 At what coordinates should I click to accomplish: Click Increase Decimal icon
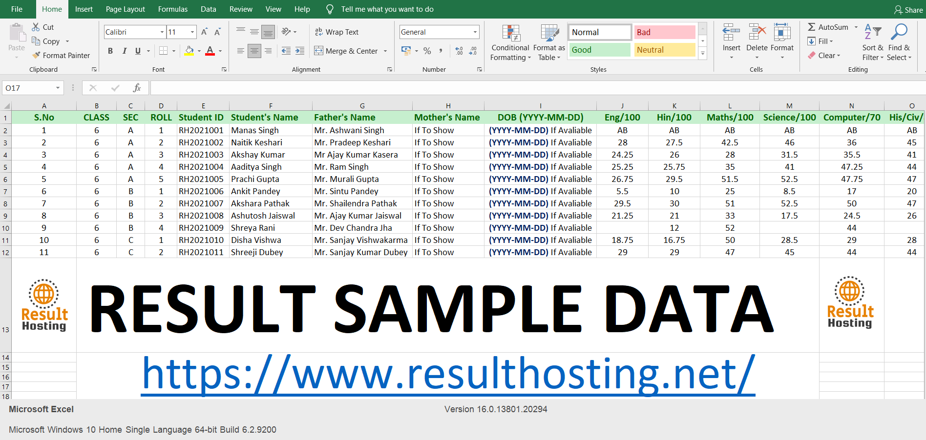459,51
